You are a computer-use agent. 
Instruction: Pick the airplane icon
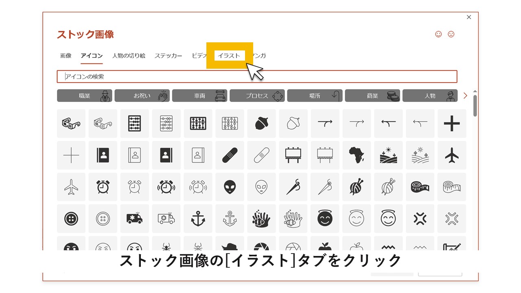pos(452,155)
